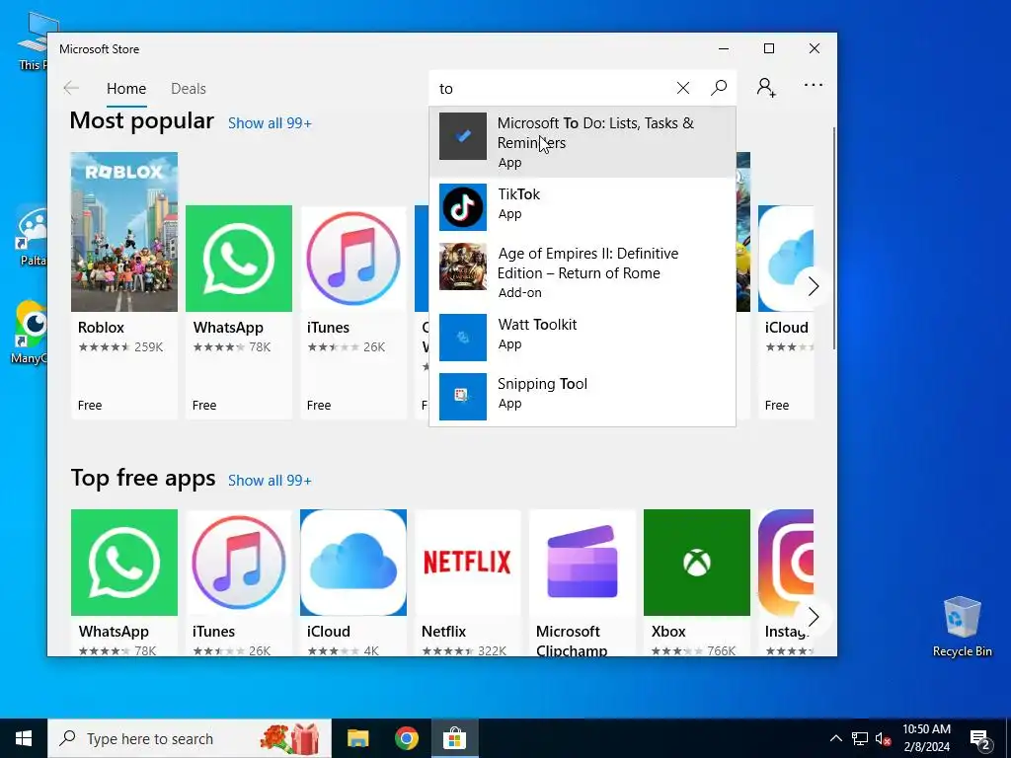
Task: Open iTunes icon in Top free apps
Action: click(x=239, y=563)
